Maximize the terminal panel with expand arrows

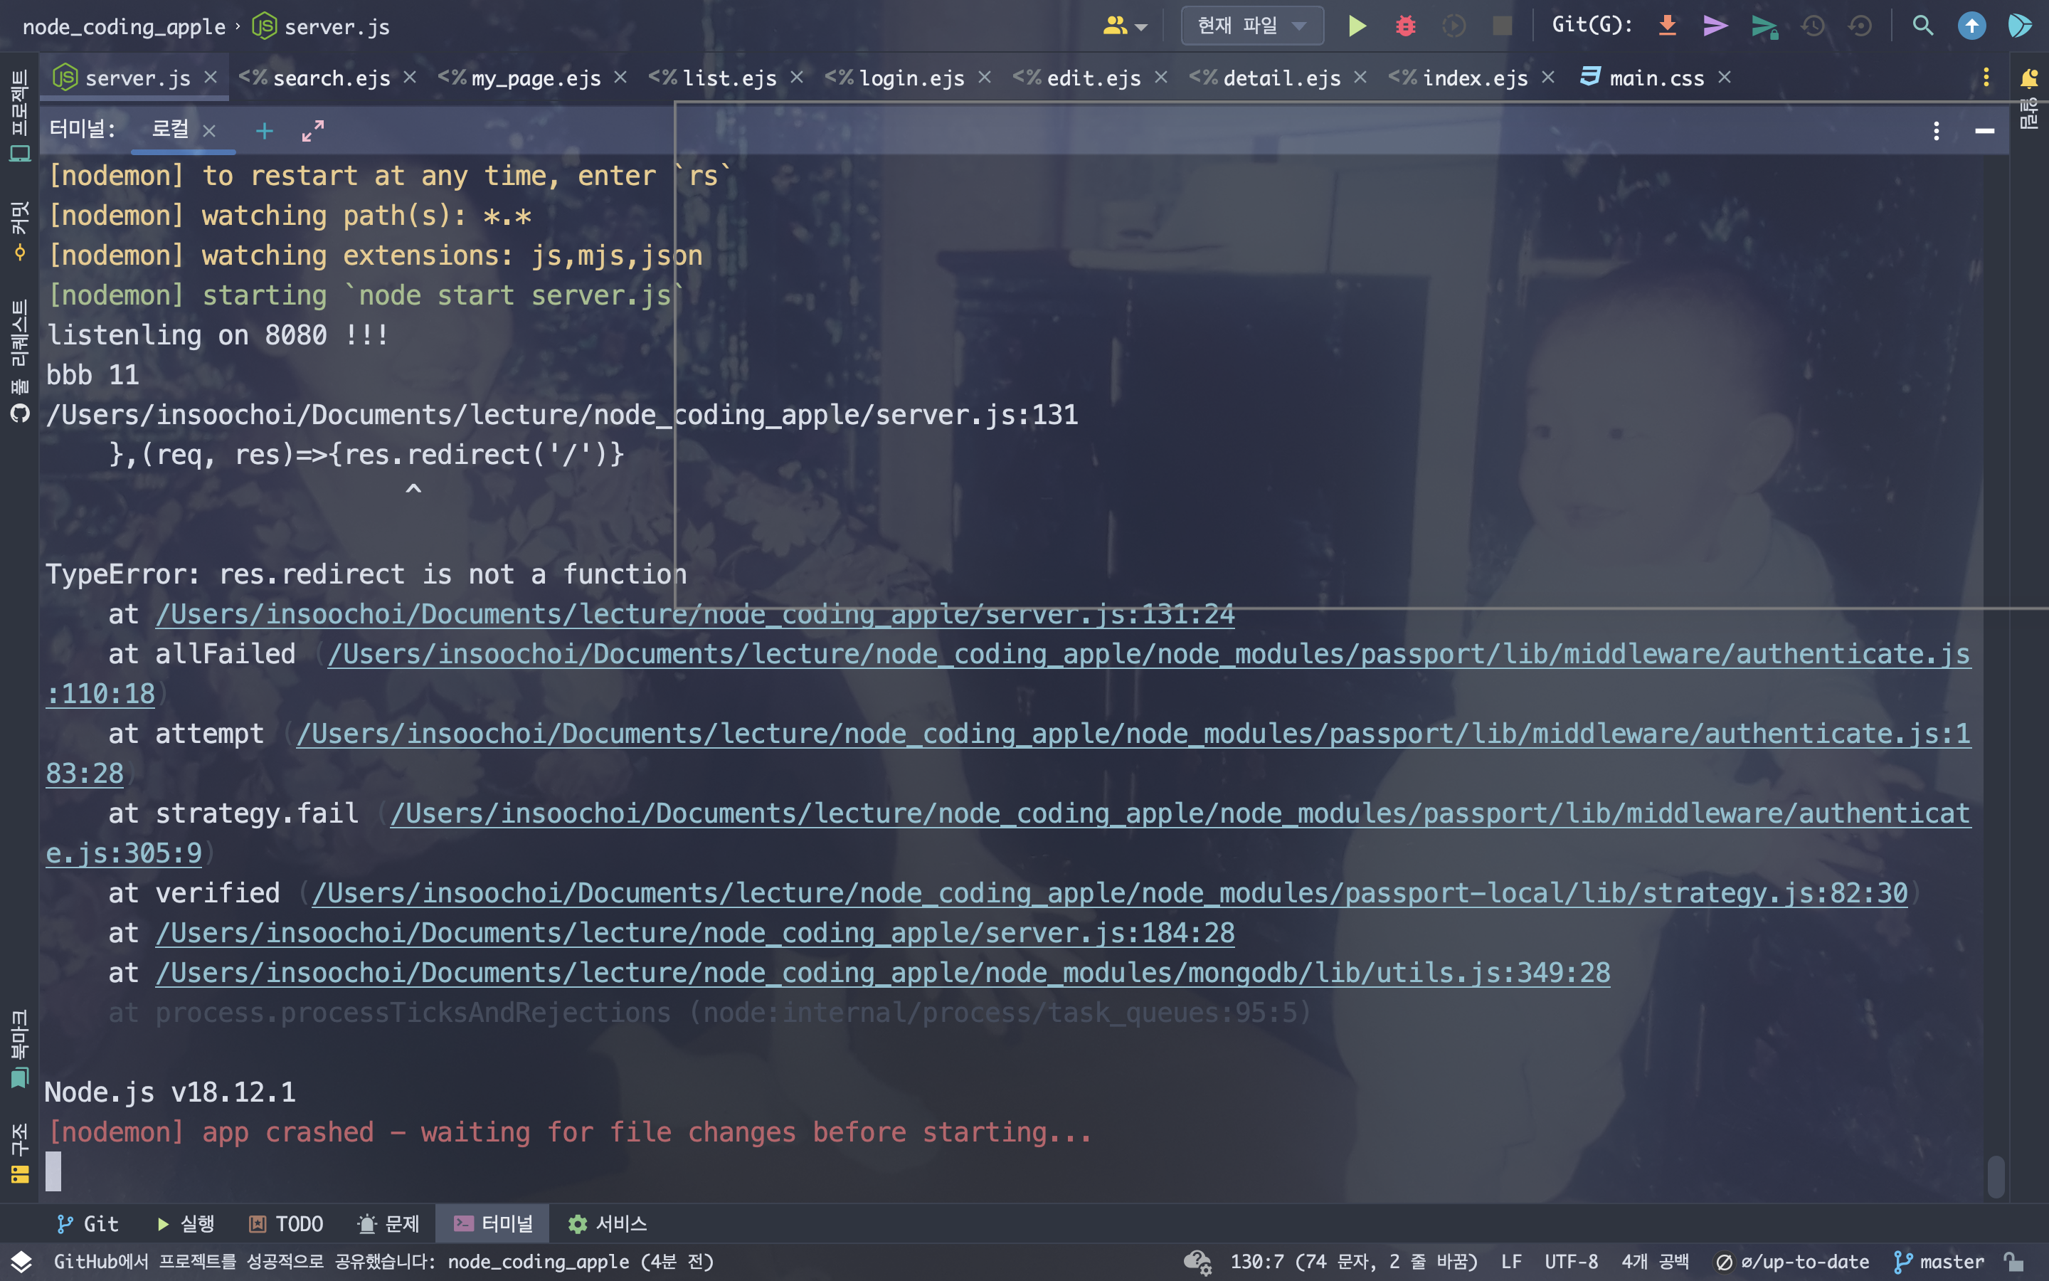point(312,130)
